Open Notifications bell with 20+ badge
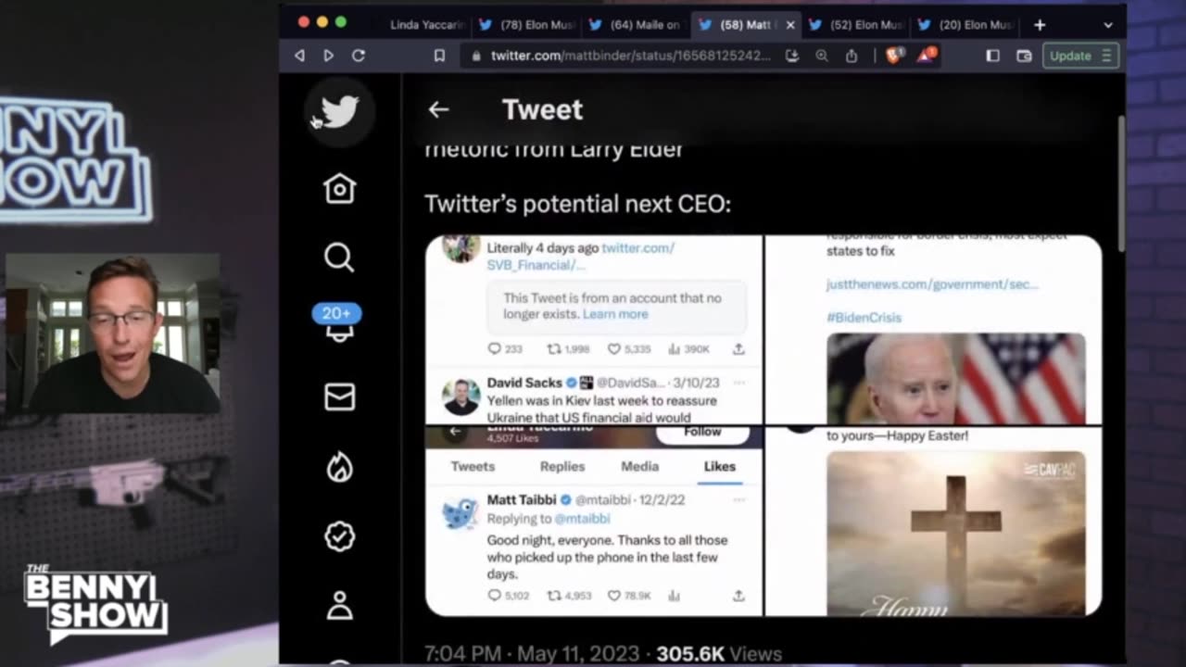The image size is (1186, 667). 337,322
